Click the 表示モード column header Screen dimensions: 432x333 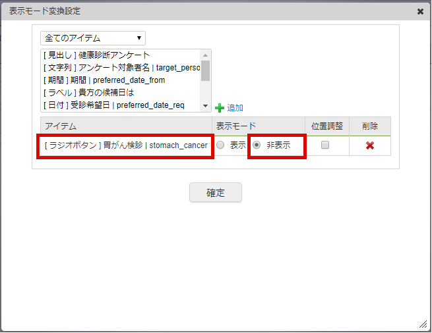[258, 126]
